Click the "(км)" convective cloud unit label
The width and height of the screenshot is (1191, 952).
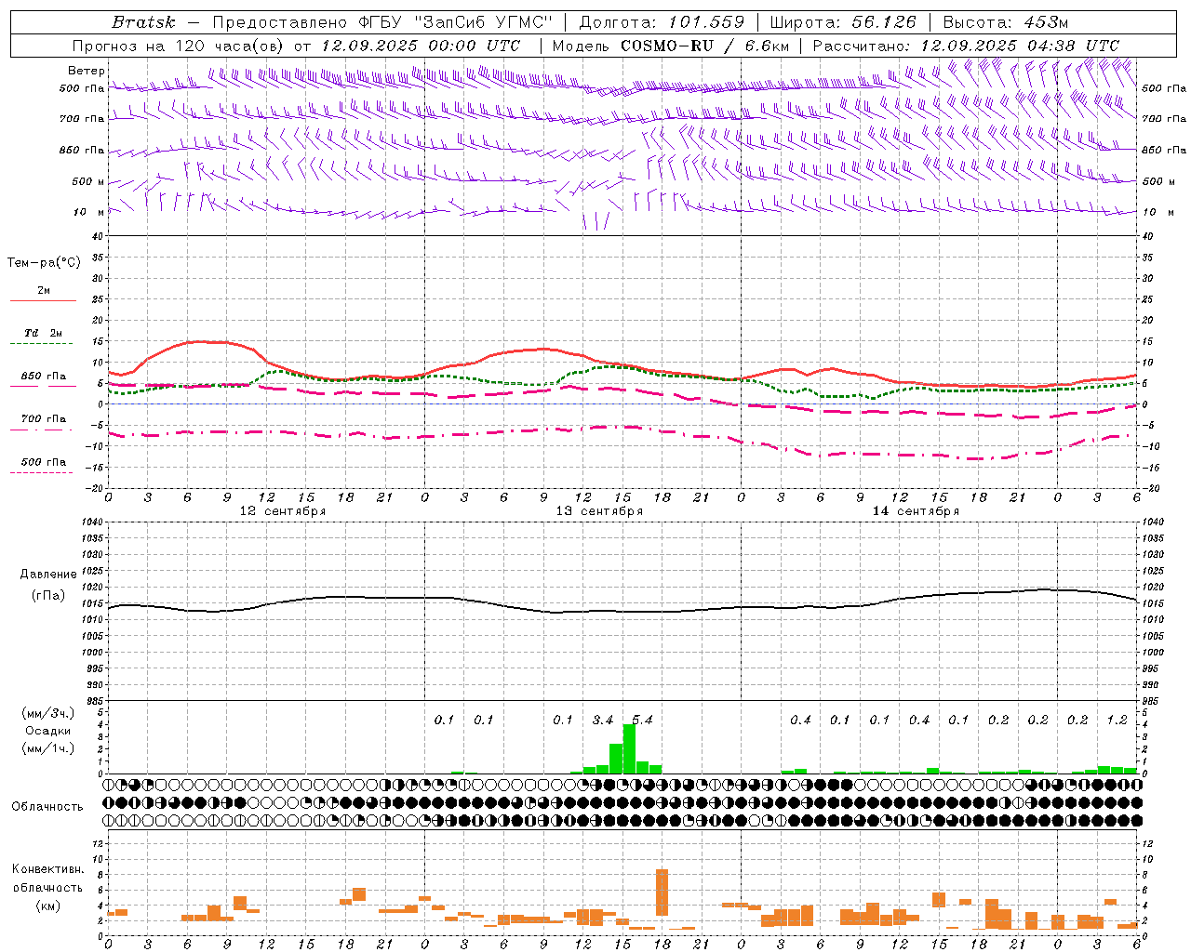(48, 906)
